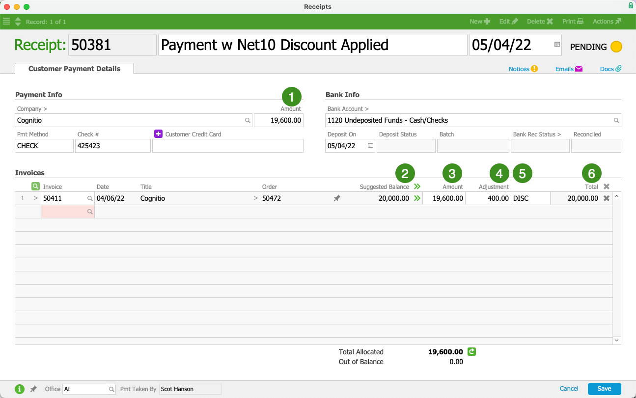Screen dimensions: 636x398
Task: Open the Docs link
Action: [611, 69]
